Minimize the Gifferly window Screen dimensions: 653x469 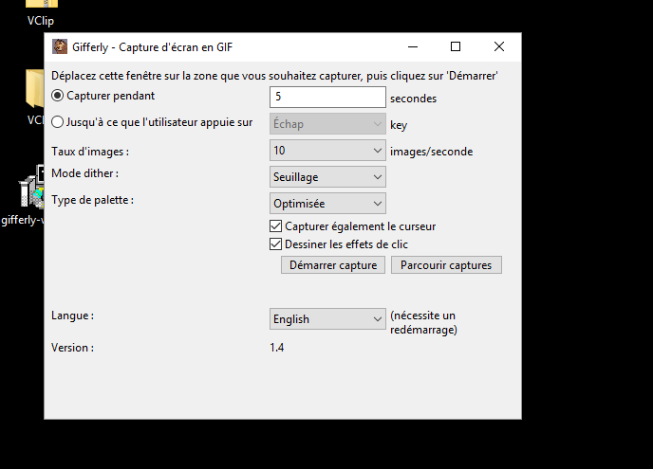coord(413,46)
